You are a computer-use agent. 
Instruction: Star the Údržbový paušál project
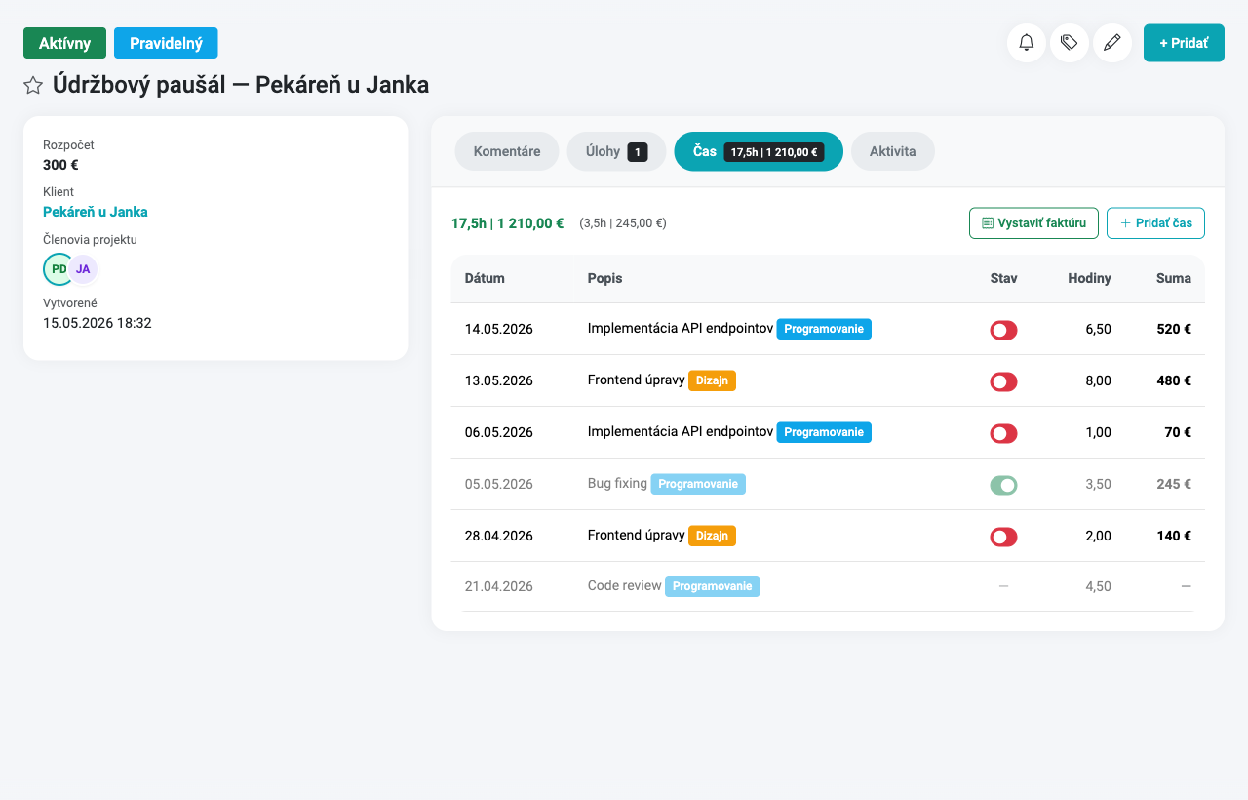[33, 86]
